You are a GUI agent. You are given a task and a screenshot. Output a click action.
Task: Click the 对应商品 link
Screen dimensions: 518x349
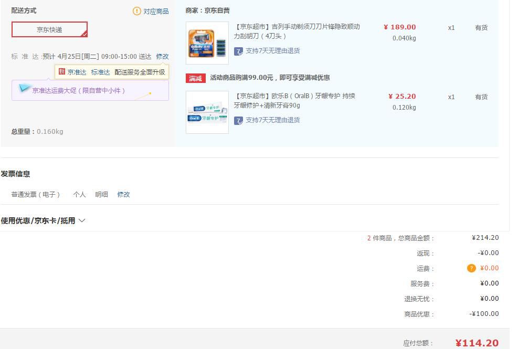[156, 11]
